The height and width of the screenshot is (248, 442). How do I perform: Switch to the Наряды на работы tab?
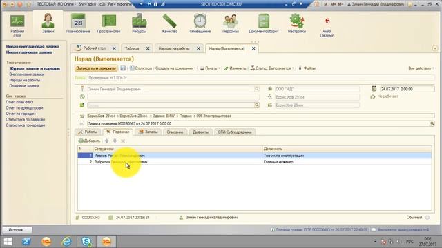(174, 48)
